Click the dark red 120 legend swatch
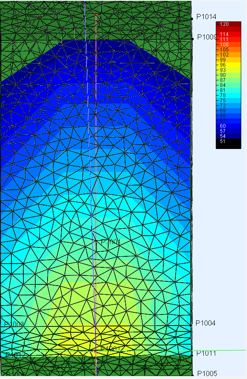This screenshot has height=379, width=247. [x=229, y=24]
